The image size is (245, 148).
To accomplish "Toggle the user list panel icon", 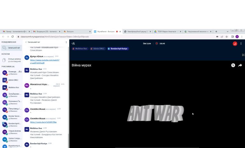I will [x=73, y=44].
